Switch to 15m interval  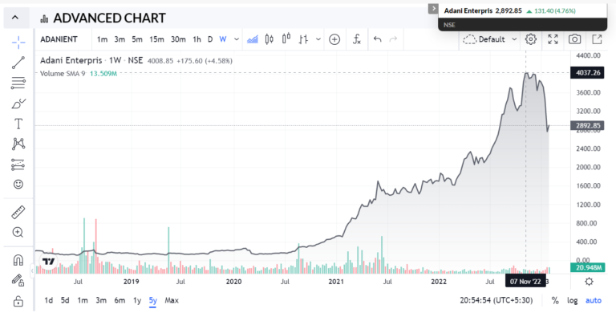pos(156,39)
